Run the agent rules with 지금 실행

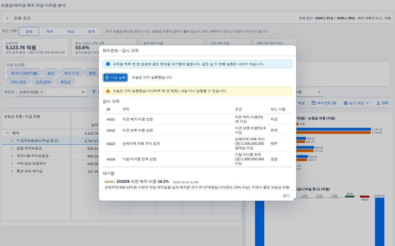point(115,77)
